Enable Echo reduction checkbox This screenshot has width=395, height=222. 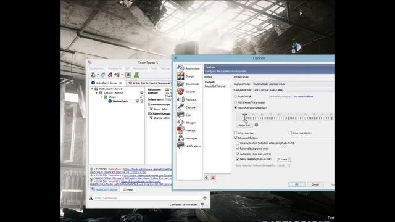(236, 133)
